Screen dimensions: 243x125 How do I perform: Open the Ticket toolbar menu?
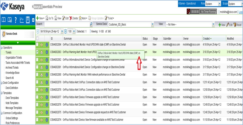point(109,18)
